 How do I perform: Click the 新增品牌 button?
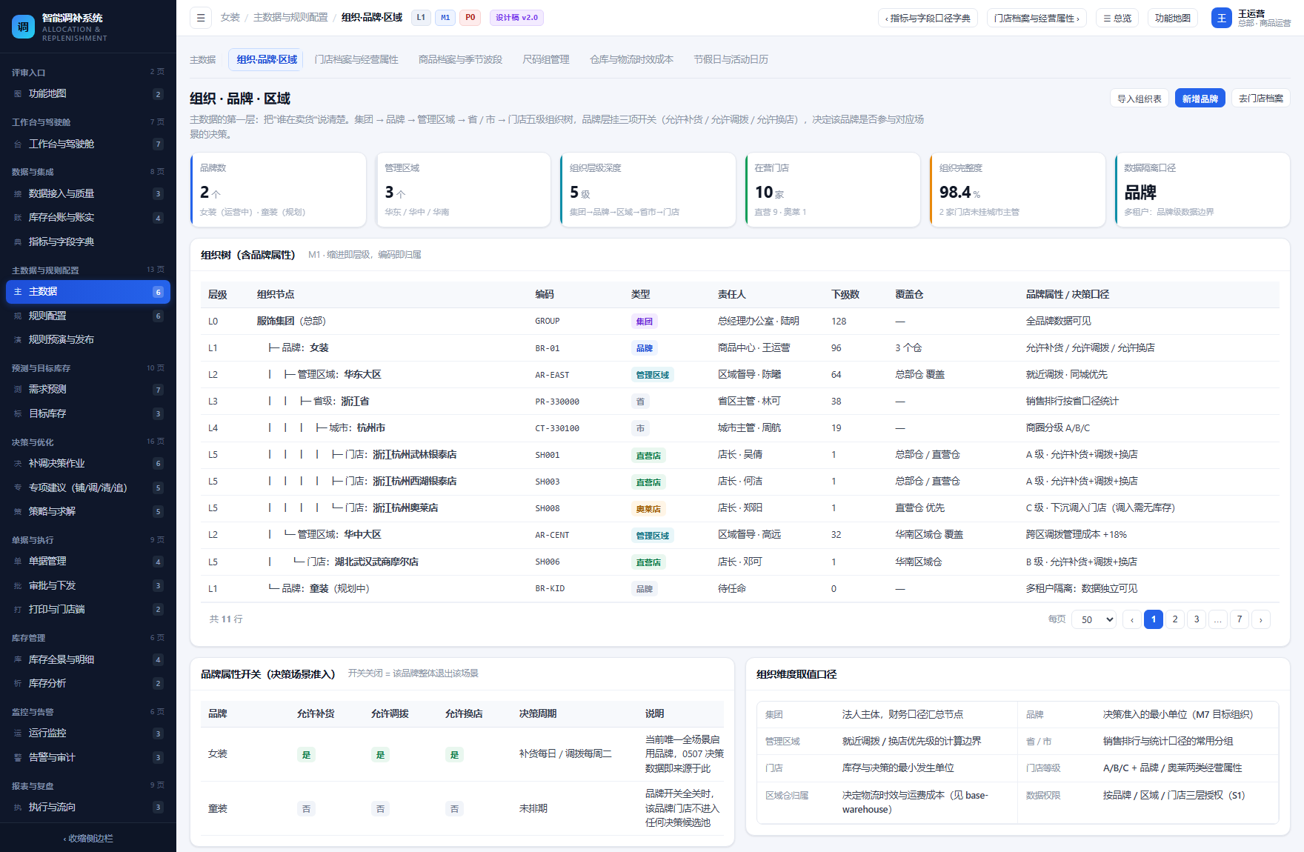click(1200, 99)
